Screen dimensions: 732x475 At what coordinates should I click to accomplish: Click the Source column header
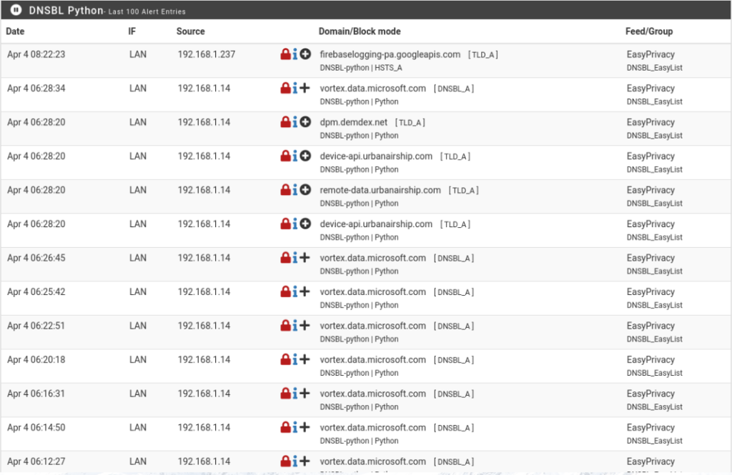(x=190, y=31)
